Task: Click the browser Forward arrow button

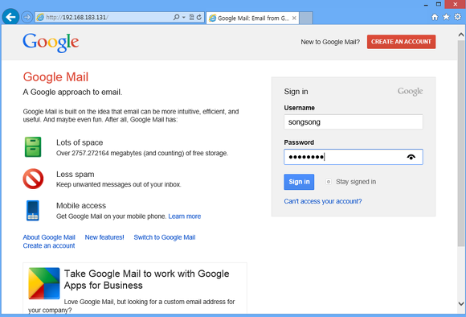Action: [27, 17]
